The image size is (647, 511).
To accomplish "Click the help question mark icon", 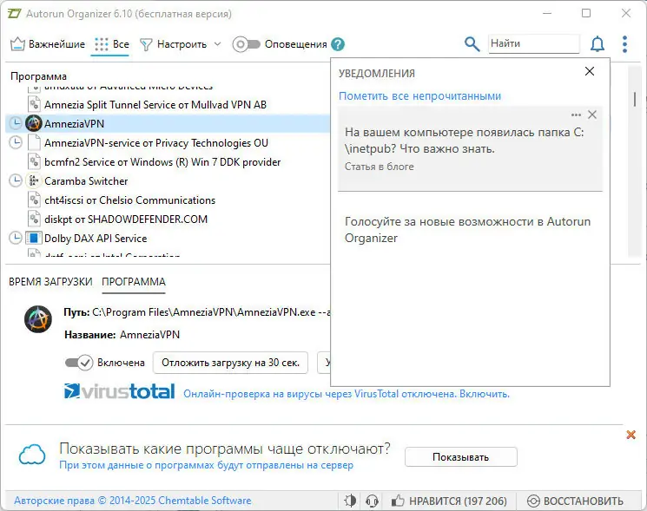I will click(x=338, y=44).
